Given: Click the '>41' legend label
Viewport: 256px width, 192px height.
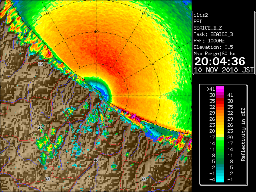Looking at the screenshot, I should 211,89.
